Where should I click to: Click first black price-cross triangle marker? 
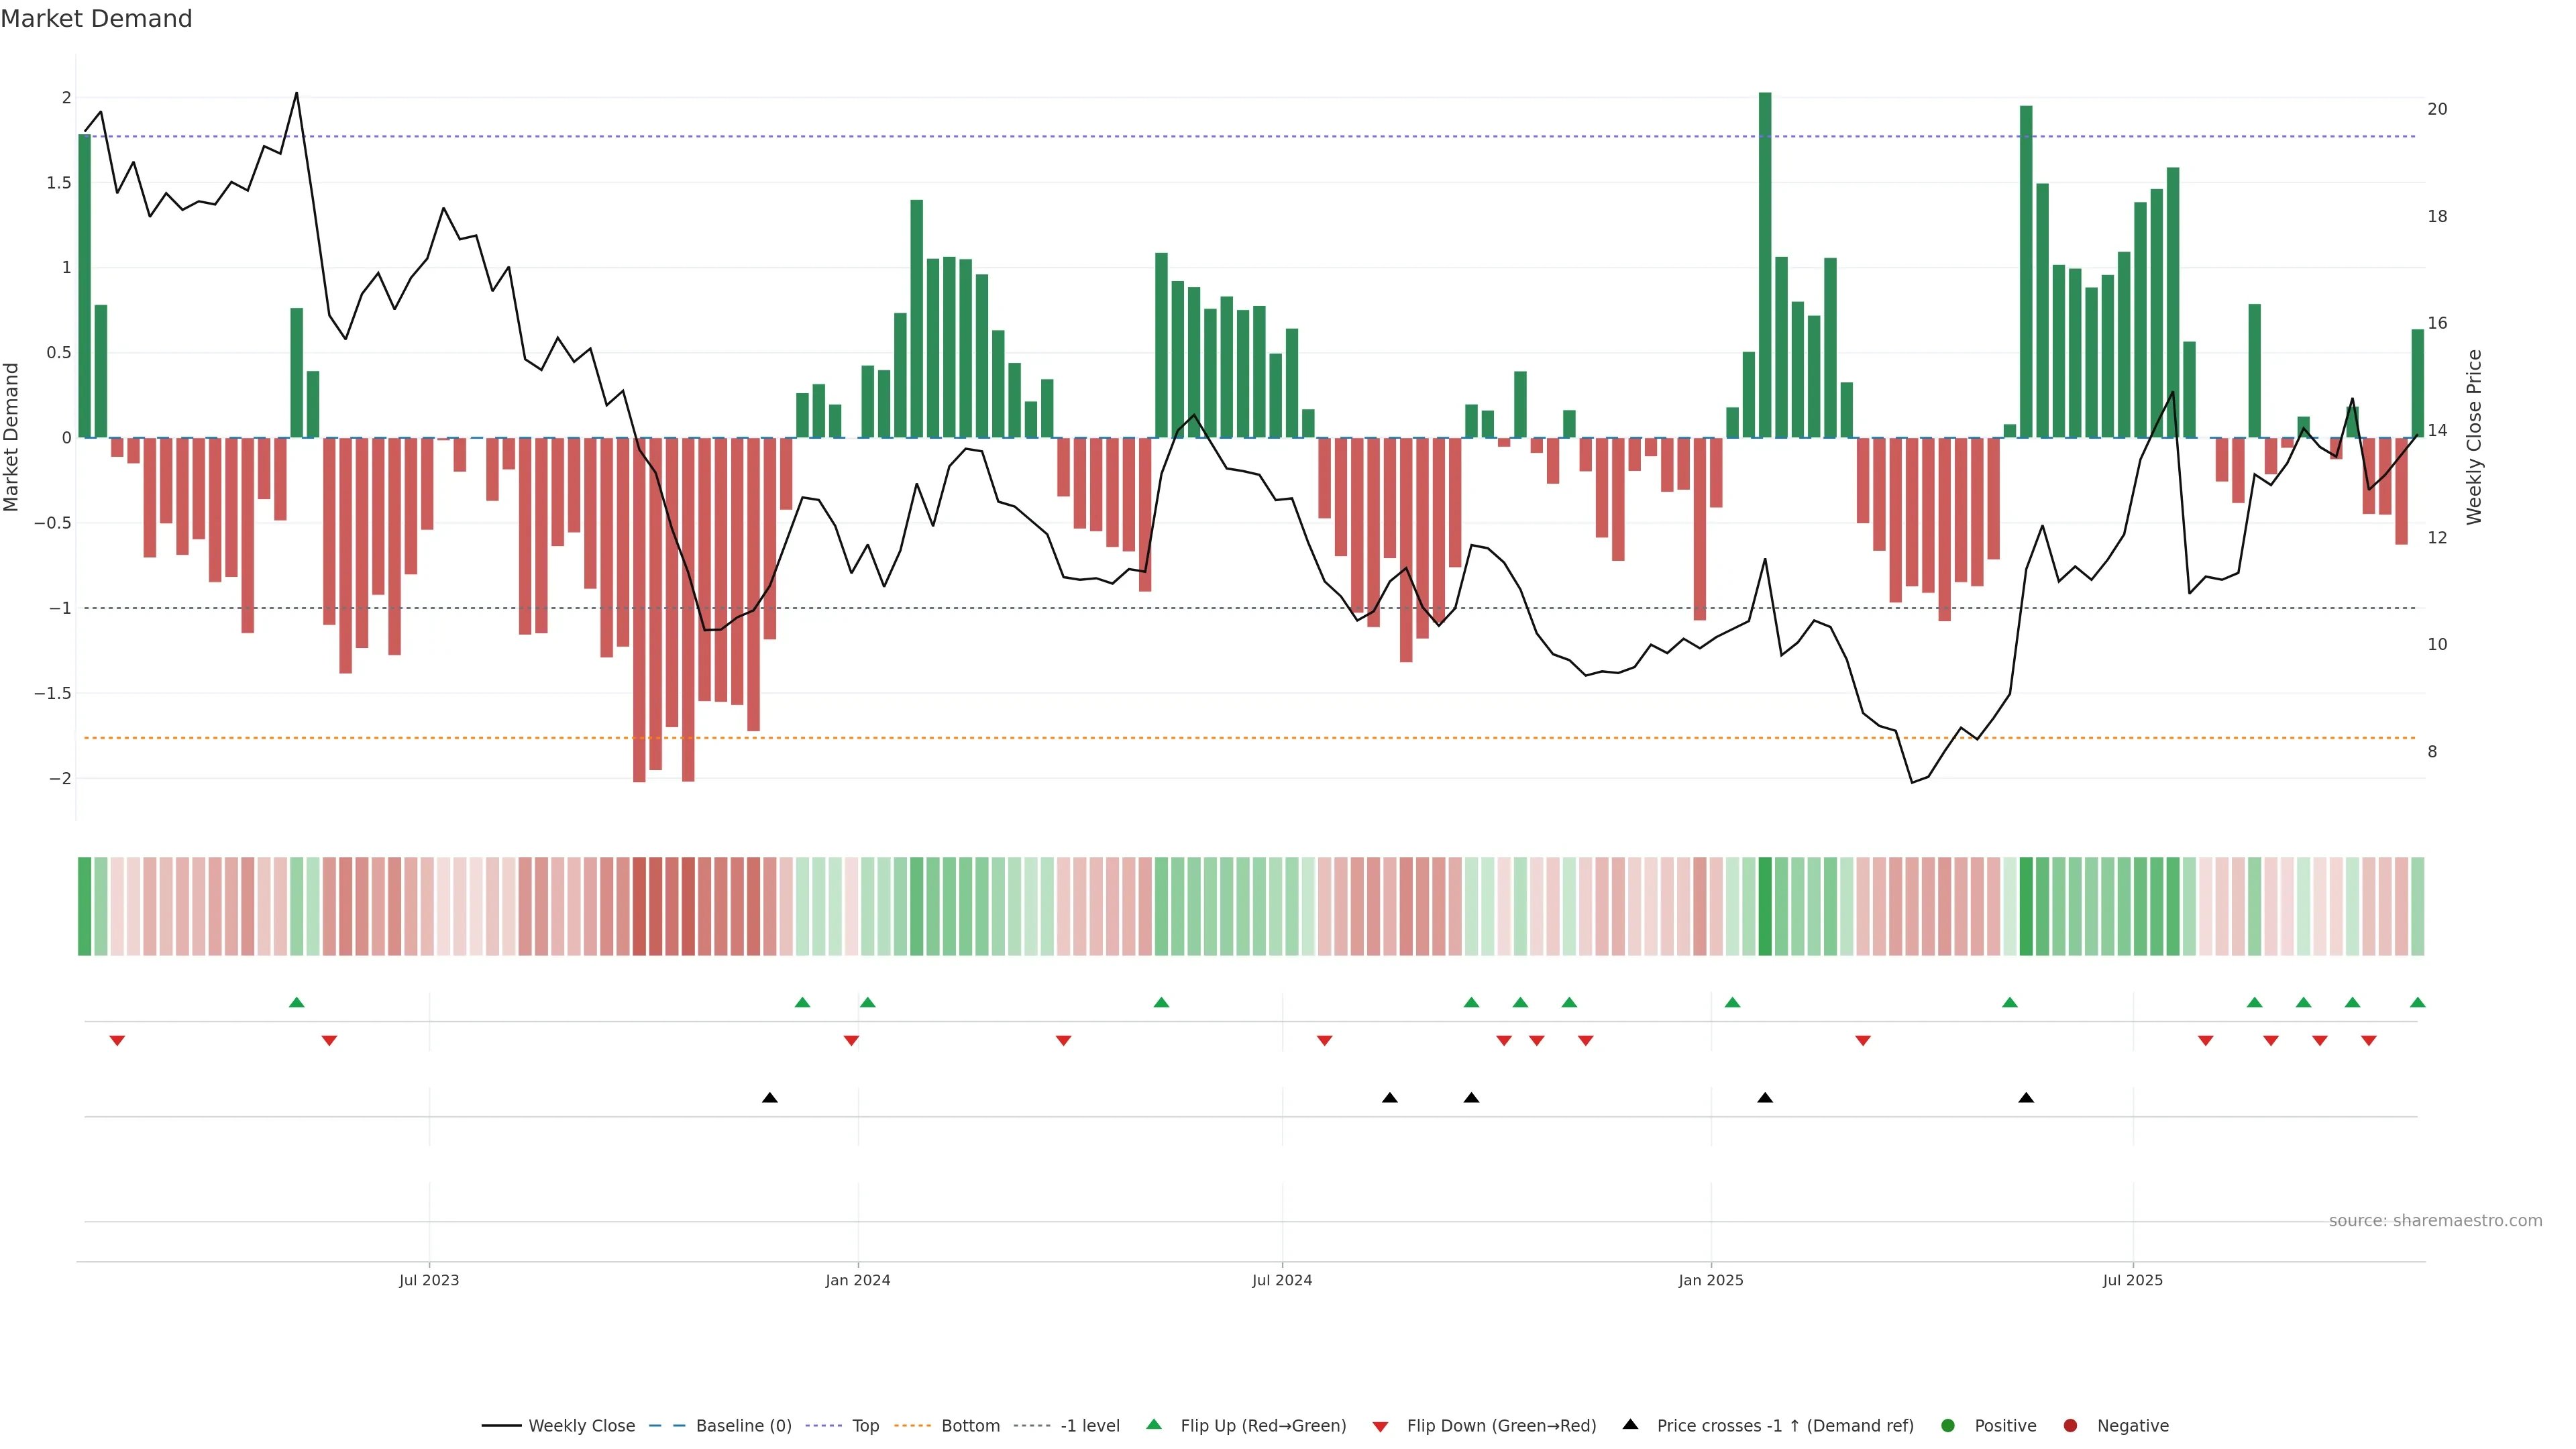(x=769, y=1098)
